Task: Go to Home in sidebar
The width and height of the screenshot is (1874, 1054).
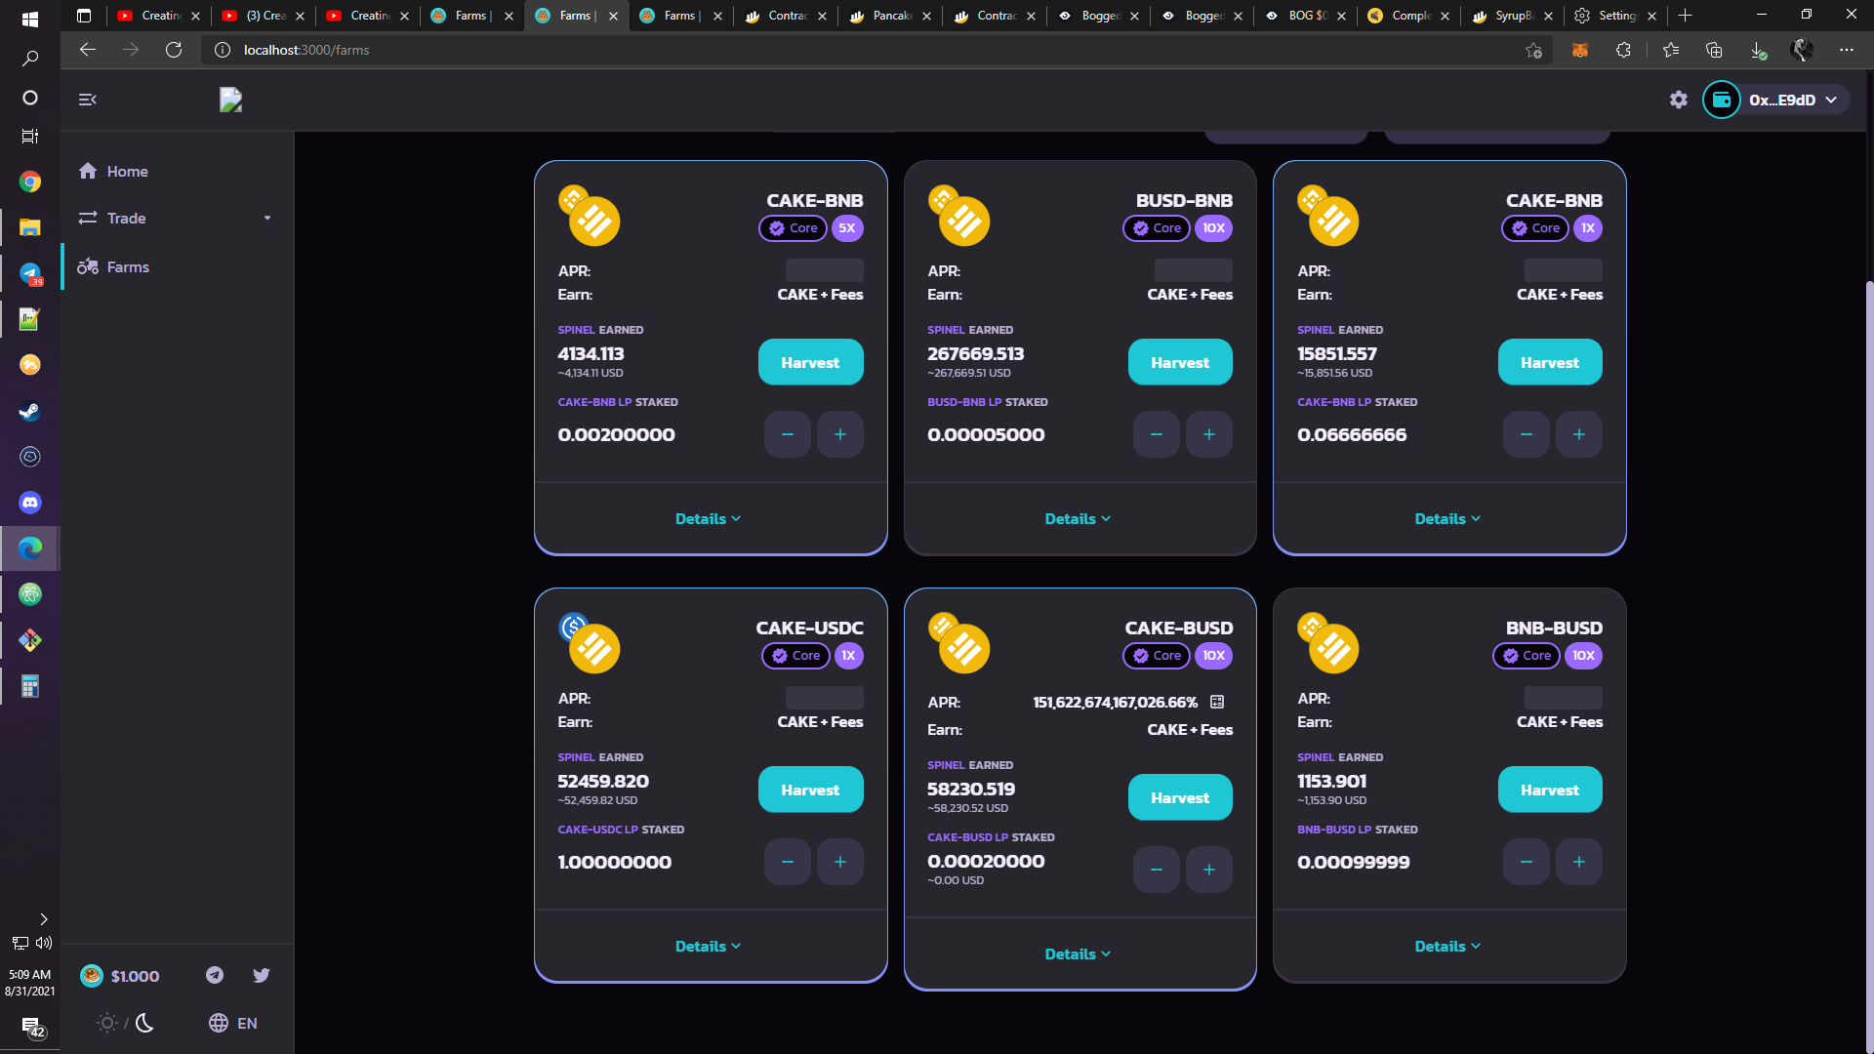Action: 127,172
